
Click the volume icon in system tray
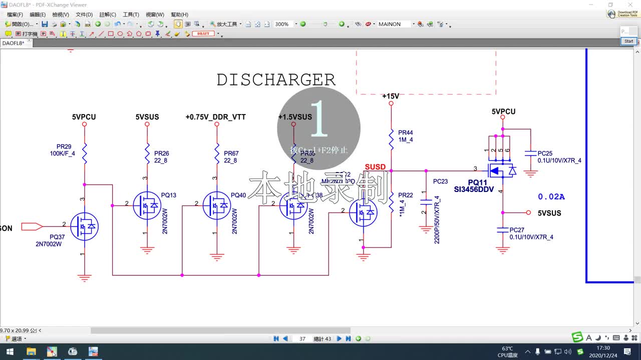(x=568, y=352)
